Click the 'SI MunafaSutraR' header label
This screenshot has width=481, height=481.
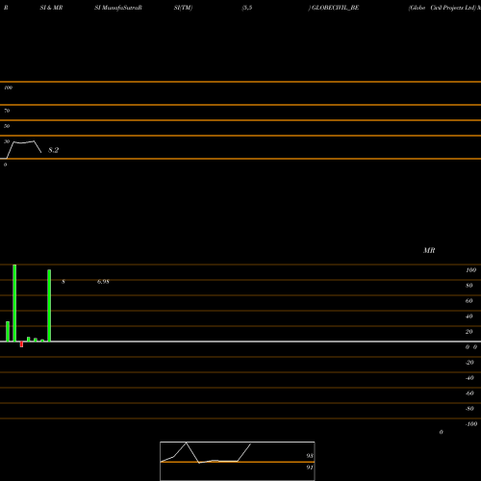(x=118, y=8)
